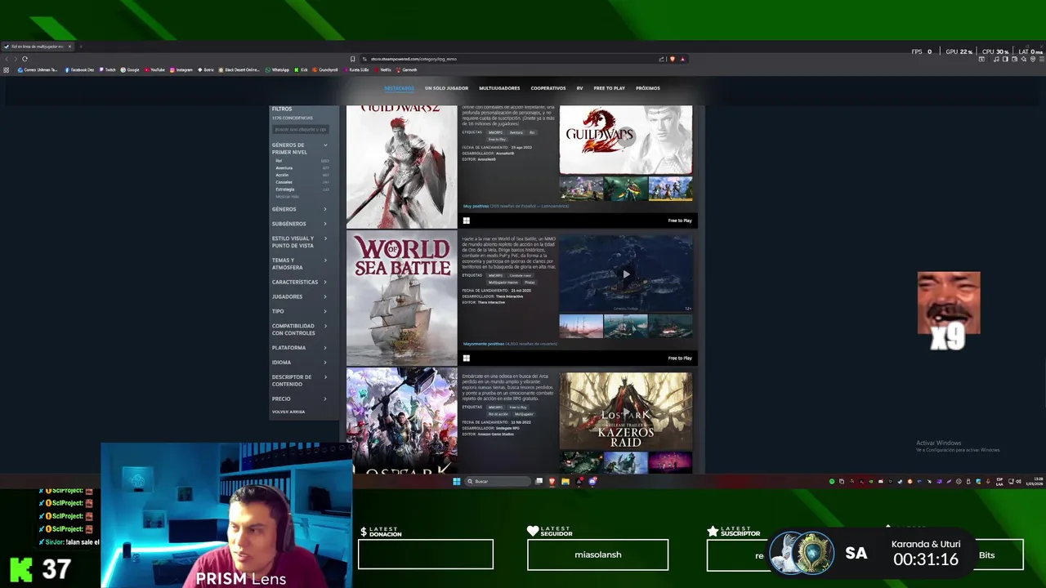The width and height of the screenshot is (1046, 588).
Task: Switch to the Próximos tab
Action: pyautogui.click(x=648, y=88)
